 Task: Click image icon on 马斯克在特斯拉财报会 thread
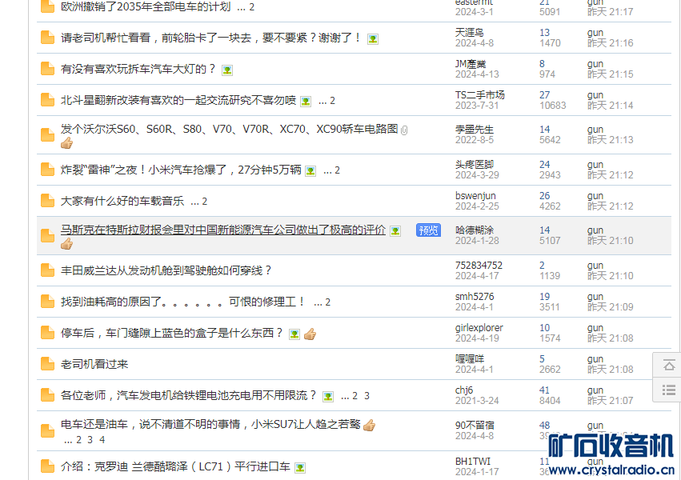coord(395,231)
